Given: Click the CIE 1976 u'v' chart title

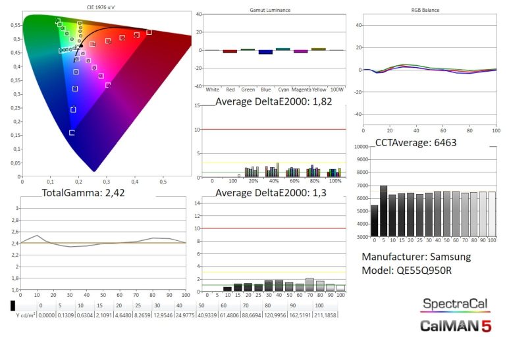Looking at the screenshot, I should coord(107,8).
